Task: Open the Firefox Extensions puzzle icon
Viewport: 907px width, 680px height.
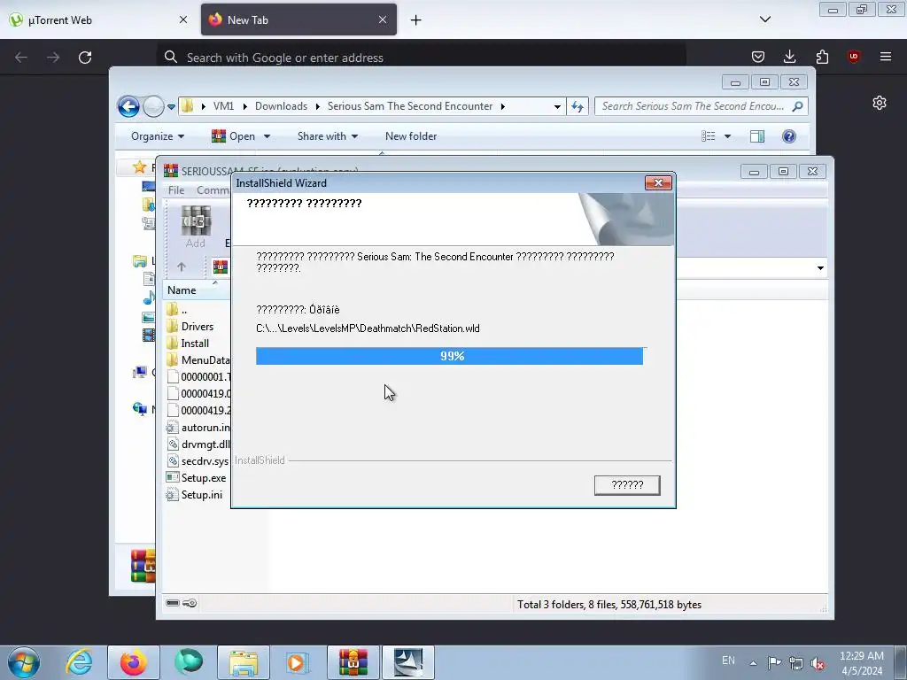Action: [x=822, y=57]
